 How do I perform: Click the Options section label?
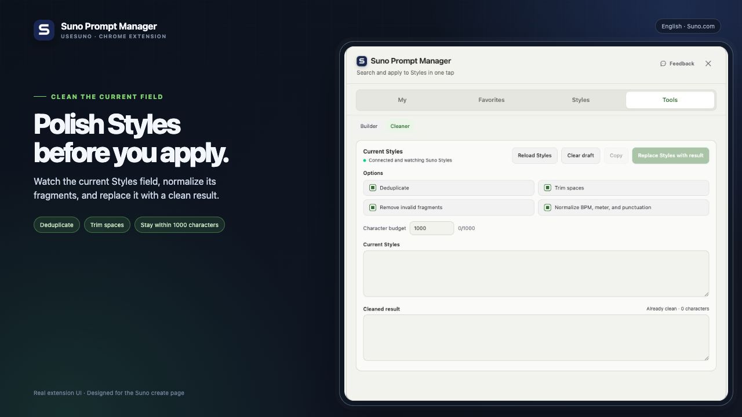click(373, 173)
